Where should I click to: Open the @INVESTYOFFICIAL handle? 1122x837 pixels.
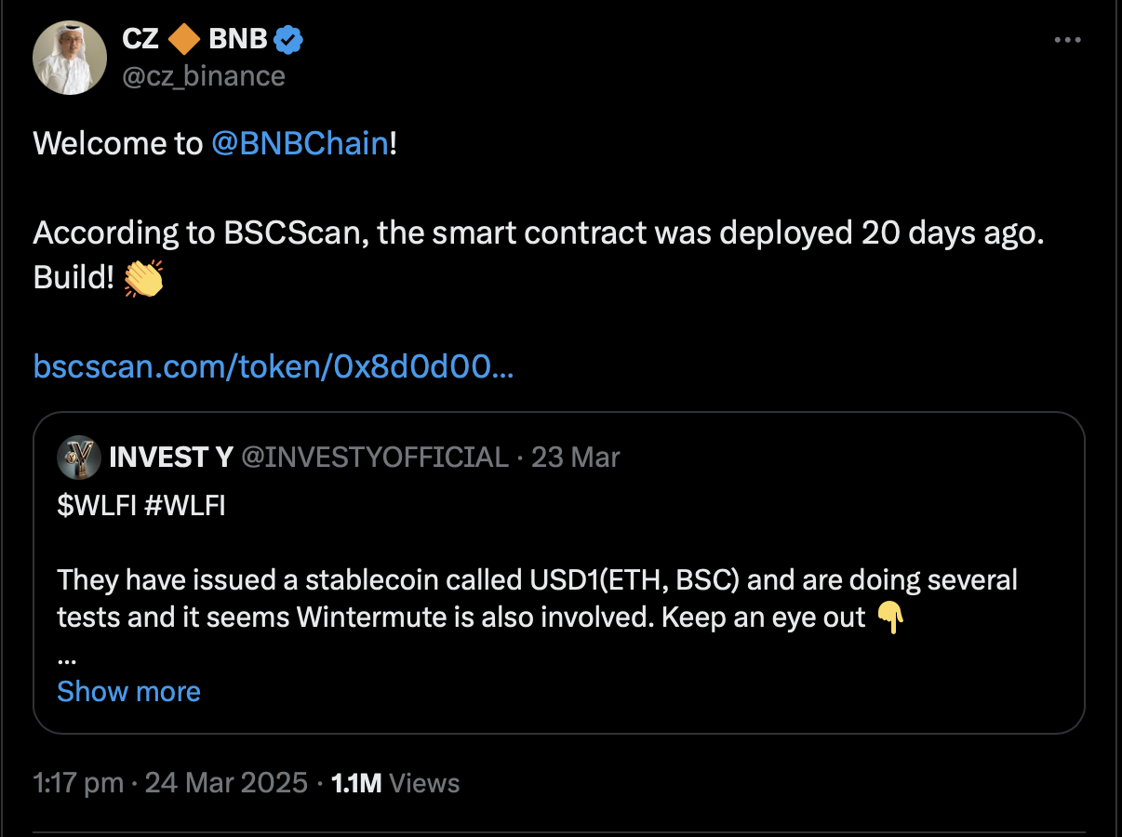coord(375,458)
